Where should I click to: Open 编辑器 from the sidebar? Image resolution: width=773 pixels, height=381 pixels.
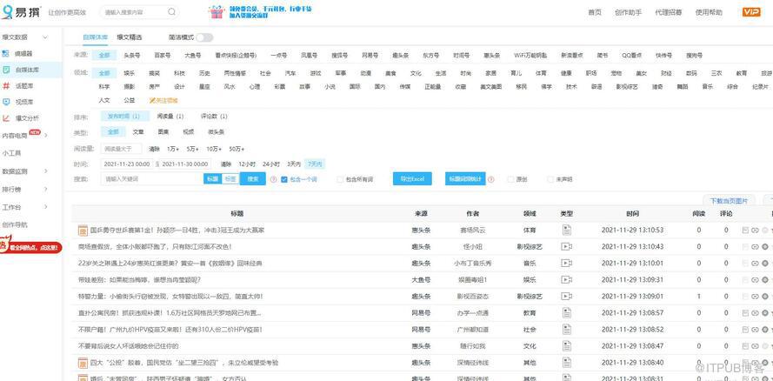pos(23,53)
